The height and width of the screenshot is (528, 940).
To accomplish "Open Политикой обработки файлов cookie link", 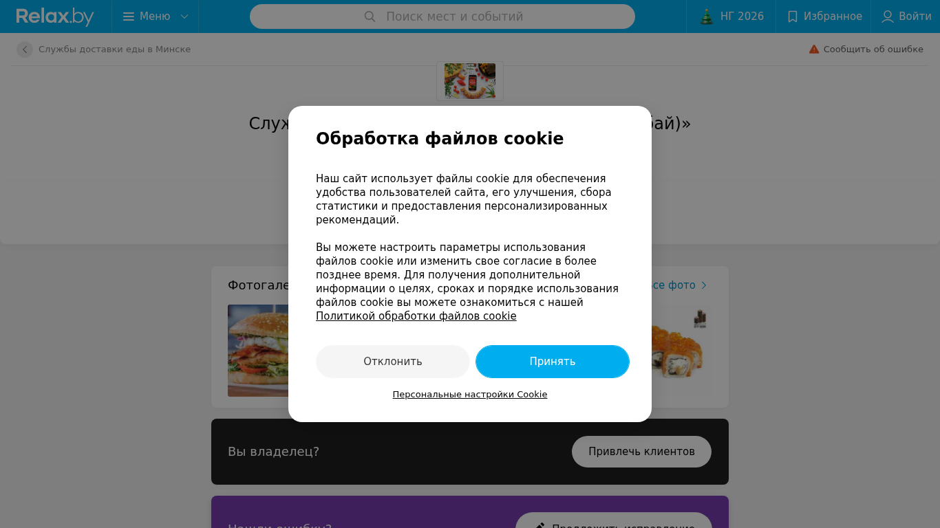I will pos(416,316).
